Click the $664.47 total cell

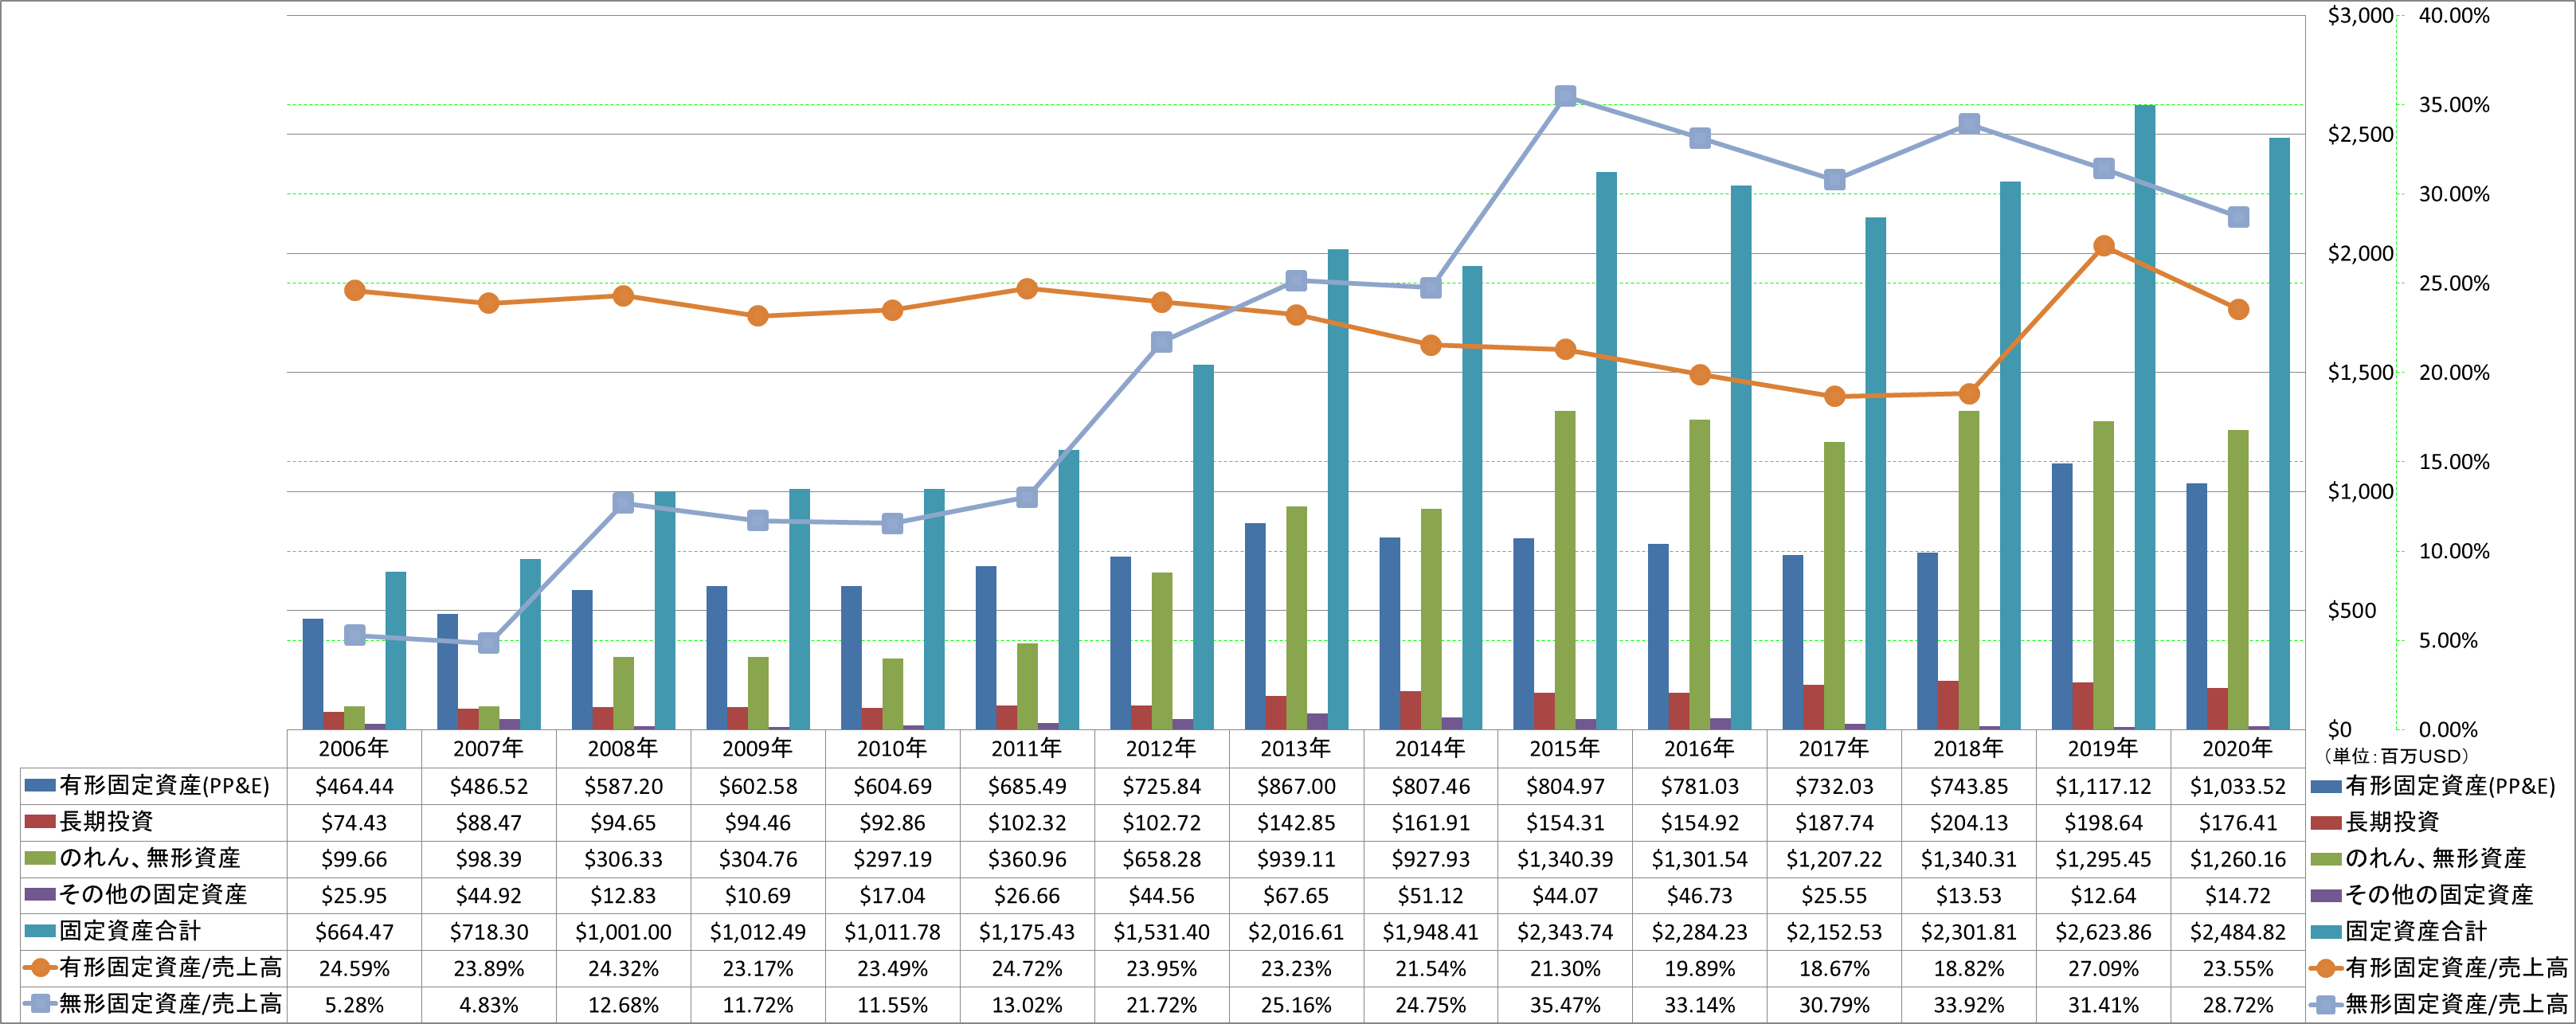(354, 932)
